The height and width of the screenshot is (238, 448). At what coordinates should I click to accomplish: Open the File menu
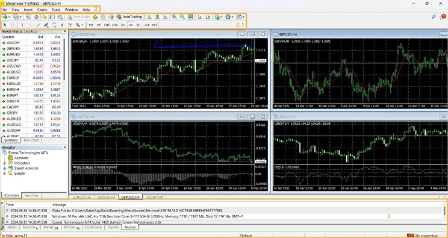[x=4, y=10]
